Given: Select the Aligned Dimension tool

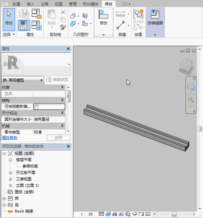Looking at the screenshot, I should (x=121, y=25).
